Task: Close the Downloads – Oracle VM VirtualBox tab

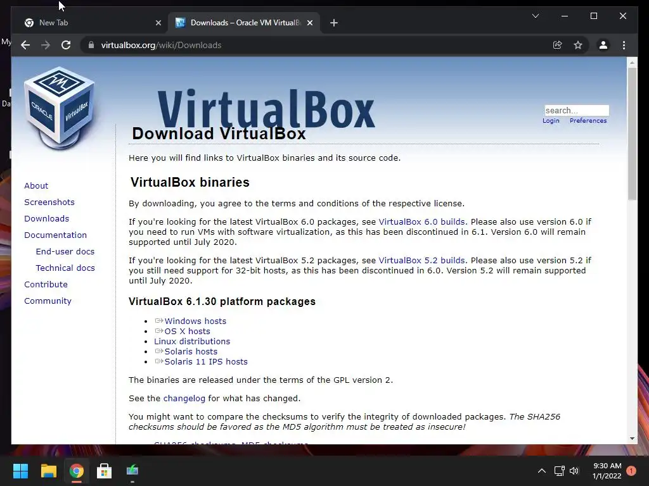Action: [309, 23]
